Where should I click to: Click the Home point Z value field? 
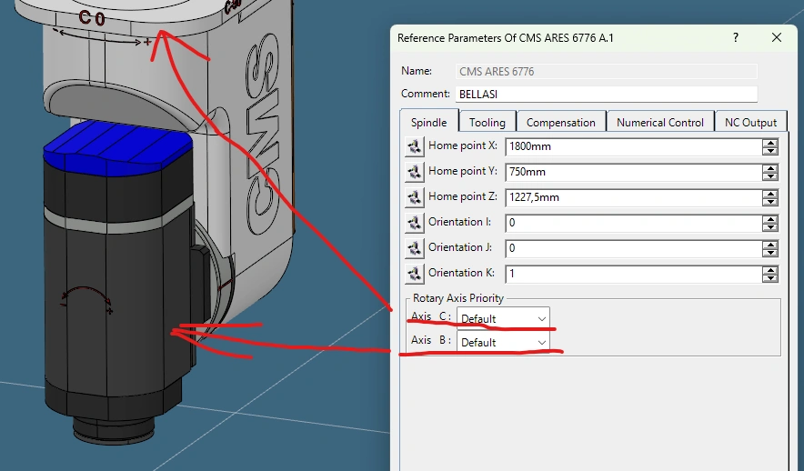633,197
